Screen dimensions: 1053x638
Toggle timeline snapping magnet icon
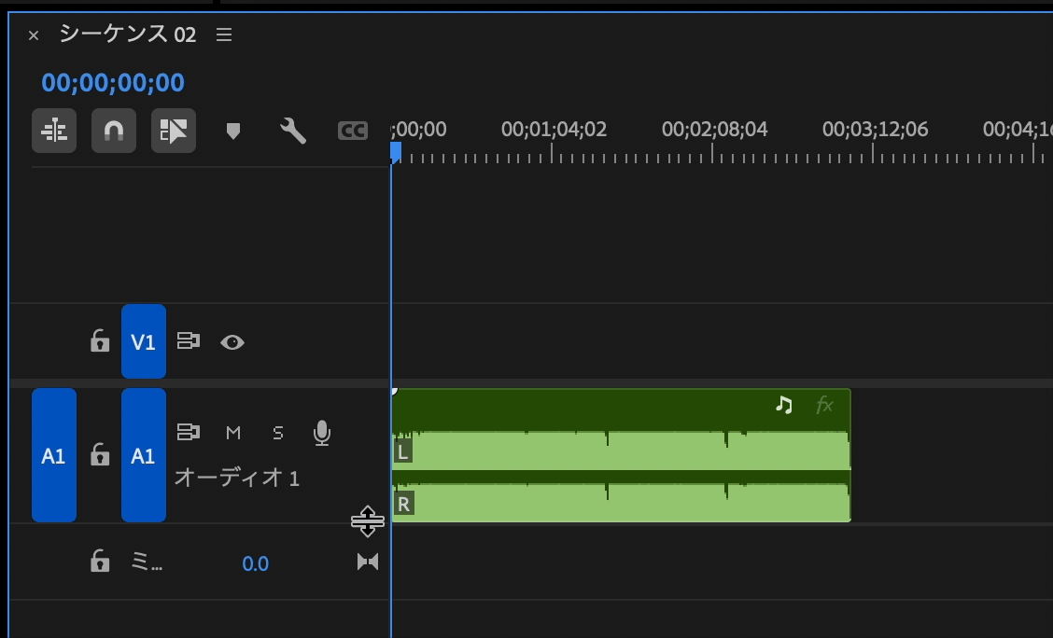(x=114, y=131)
